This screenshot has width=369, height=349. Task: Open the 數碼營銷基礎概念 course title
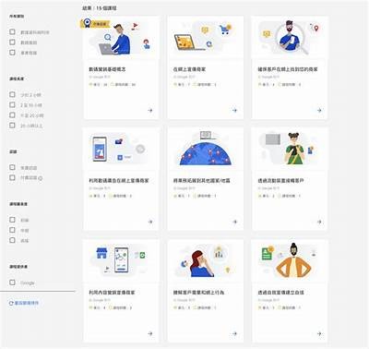point(107,69)
